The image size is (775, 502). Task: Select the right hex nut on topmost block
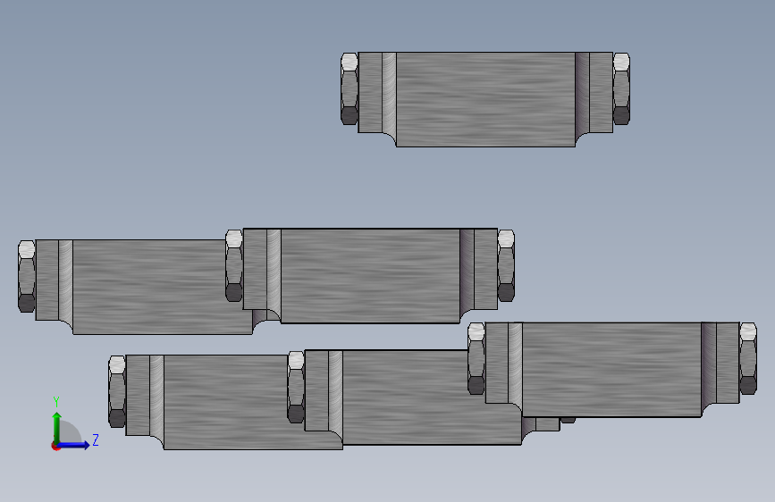621,89
